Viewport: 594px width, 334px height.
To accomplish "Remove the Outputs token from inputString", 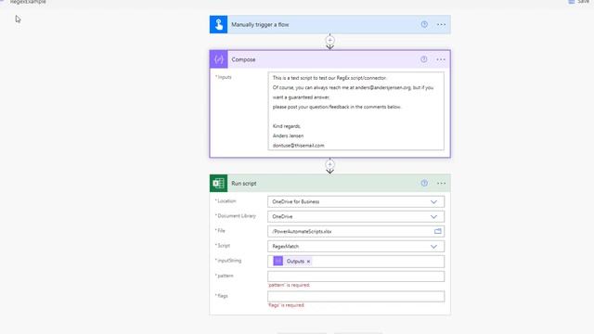I will tap(308, 262).
